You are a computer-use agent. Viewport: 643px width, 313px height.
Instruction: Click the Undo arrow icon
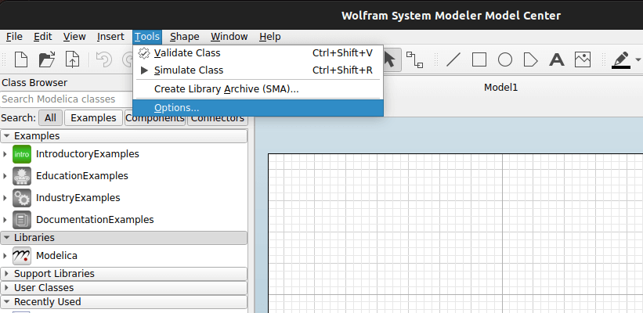click(103, 59)
